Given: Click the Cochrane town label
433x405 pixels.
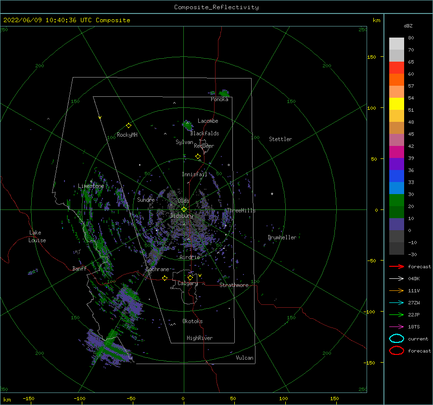Looking at the screenshot, I should pos(157,269).
